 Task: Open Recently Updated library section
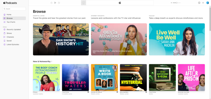tap(14, 29)
